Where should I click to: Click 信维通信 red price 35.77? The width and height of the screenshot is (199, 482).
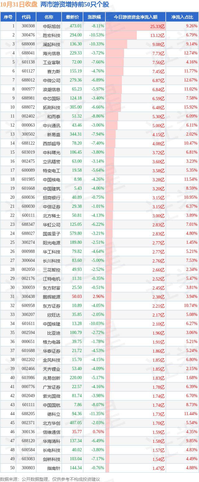coord(77,432)
